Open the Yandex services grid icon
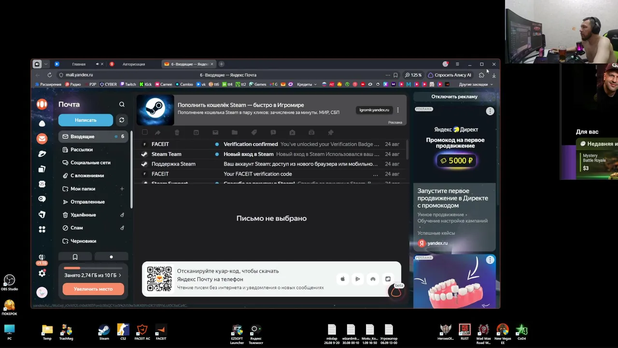The image size is (618, 348). (42, 230)
